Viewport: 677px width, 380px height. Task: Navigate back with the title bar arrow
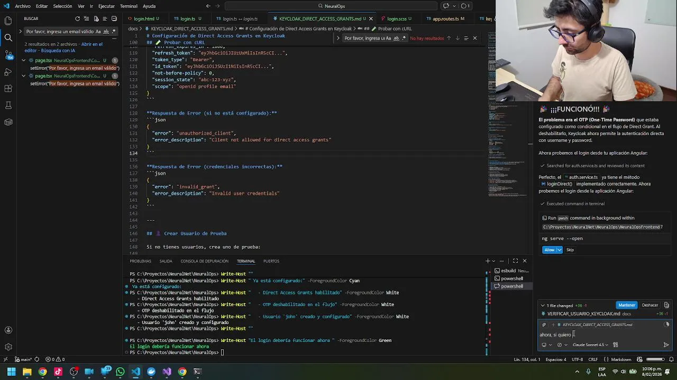tap(208, 6)
